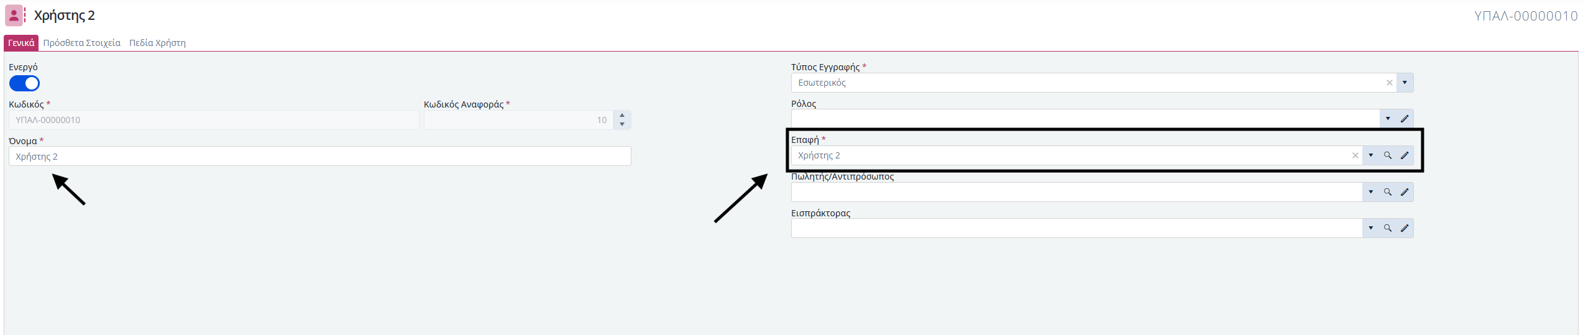This screenshot has height=335, width=1586.
Task: Click the Εισπράκτορας edit pencil icon
Action: pyautogui.click(x=1405, y=228)
